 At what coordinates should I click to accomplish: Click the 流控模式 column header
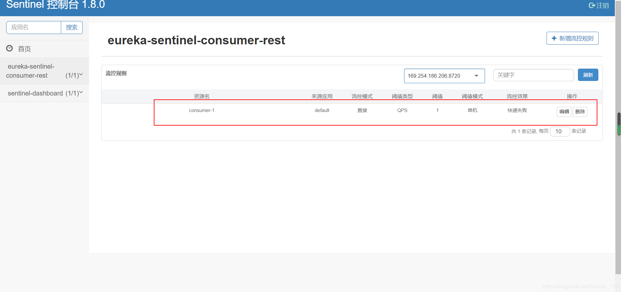[x=362, y=96]
